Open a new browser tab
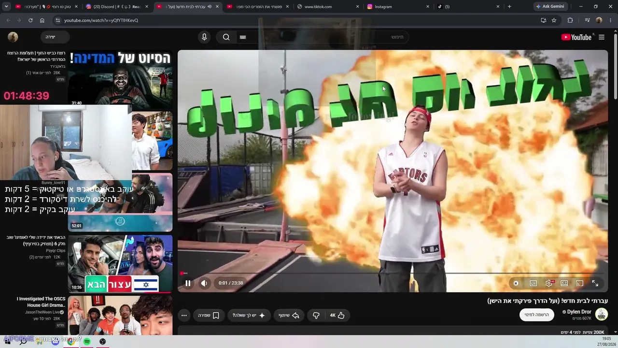Screen dimensions: 618x348 (x=509, y=7)
